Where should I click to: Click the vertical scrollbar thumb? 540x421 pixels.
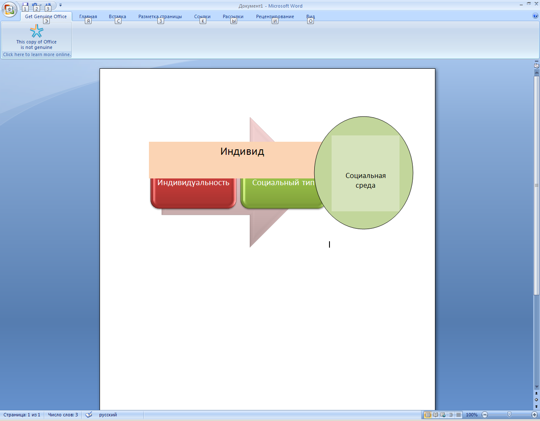click(x=537, y=186)
